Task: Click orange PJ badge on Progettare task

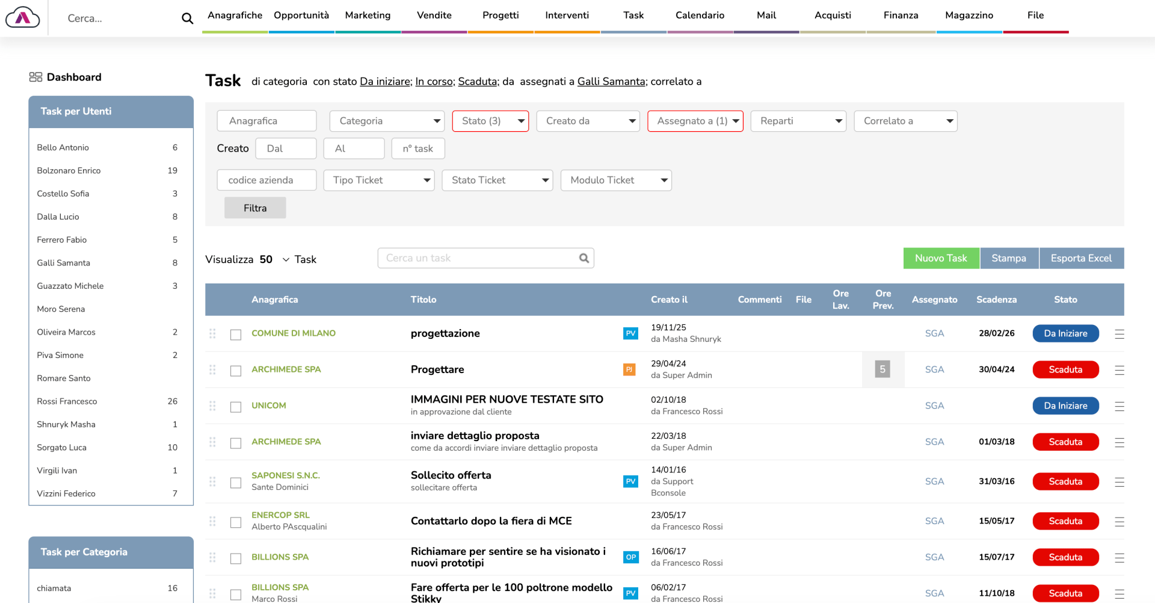Action: coord(629,370)
